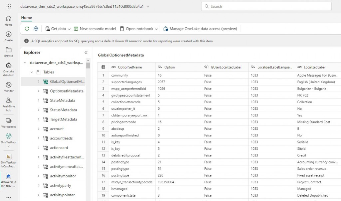
Task: Expand the OptionsetMetadata table node
Action: (x=39, y=91)
